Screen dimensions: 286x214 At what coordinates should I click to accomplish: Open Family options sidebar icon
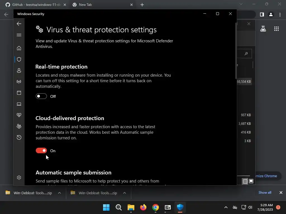point(19,126)
